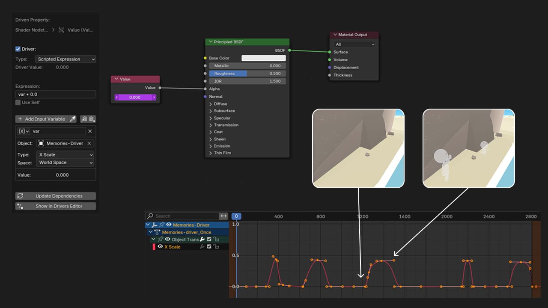Toggle the Object Transforms channel checkbox
Image resolution: width=548 pixels, height=308 pixels.
(209, 239)
